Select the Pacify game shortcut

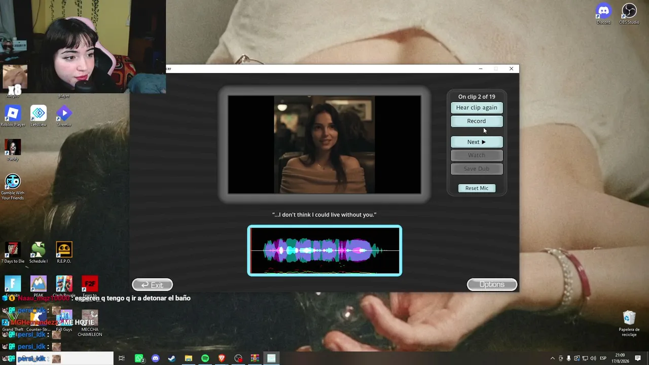click(x=13, y=151)
